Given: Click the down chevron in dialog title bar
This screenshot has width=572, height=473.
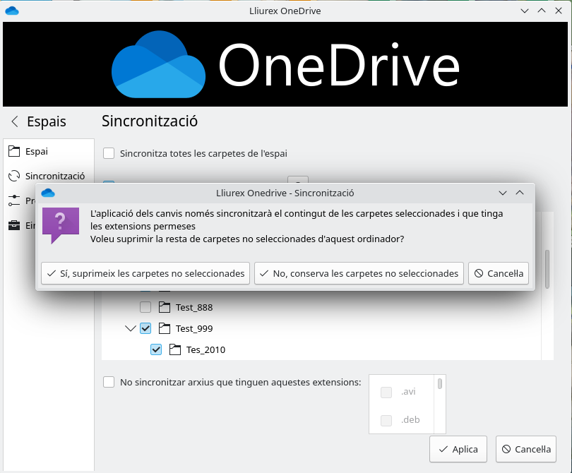Looking at the screenshot, I should click(503, 193).
